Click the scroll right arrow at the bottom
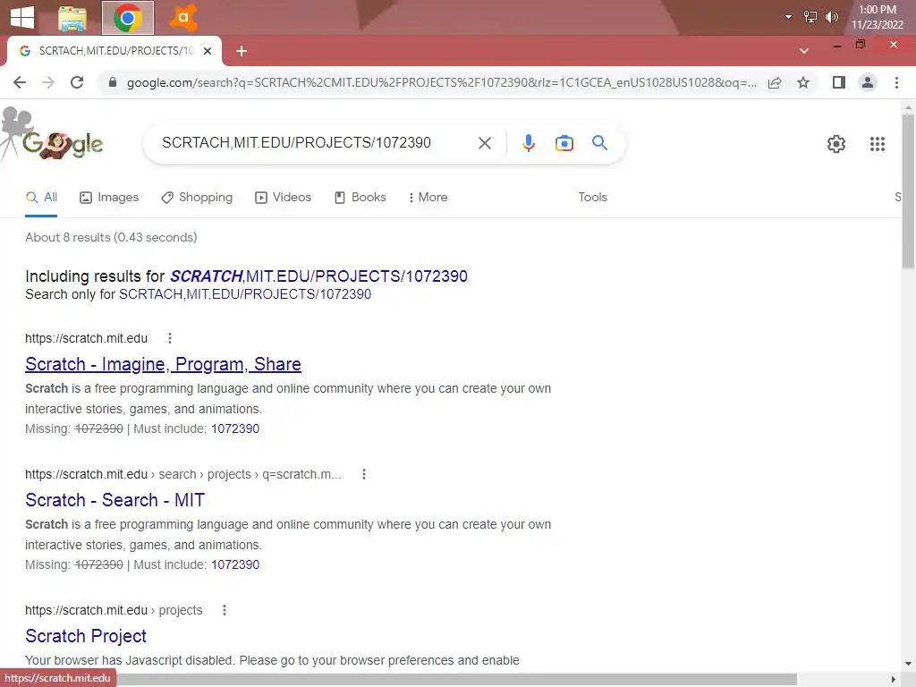 tap(893, 680)
